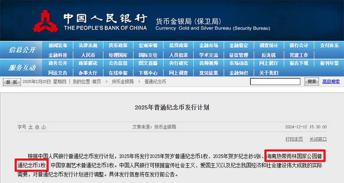Screen dimensions: 344x183
Task: Open 学术交流 menu item
Action: point(209,55)
